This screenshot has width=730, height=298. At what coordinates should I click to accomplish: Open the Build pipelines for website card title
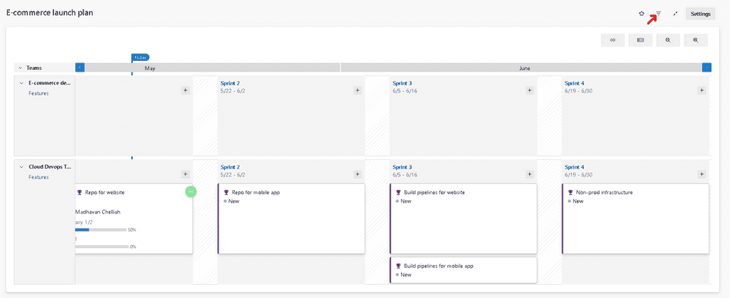[x=434, y=193]
